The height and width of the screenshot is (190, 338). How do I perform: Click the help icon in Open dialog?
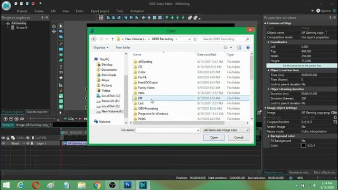[x=248, y=47]
